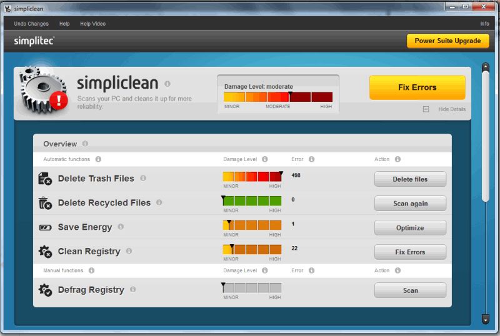
Task: Open the Info menu item
Action: [485, 24]
